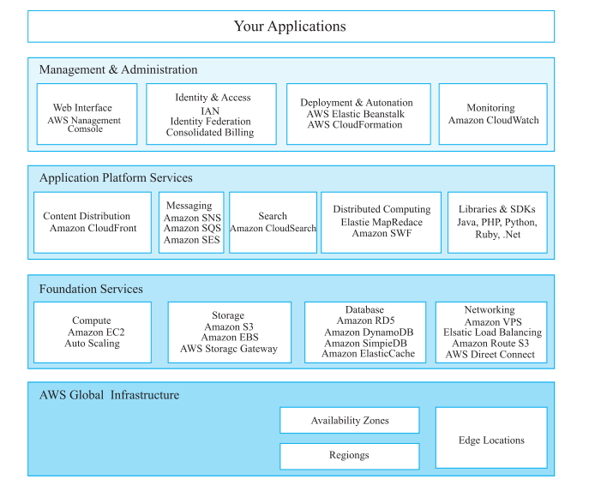Click the AWS CloudFormation text
The image size is (595, 485).
(x=355, y=125)
